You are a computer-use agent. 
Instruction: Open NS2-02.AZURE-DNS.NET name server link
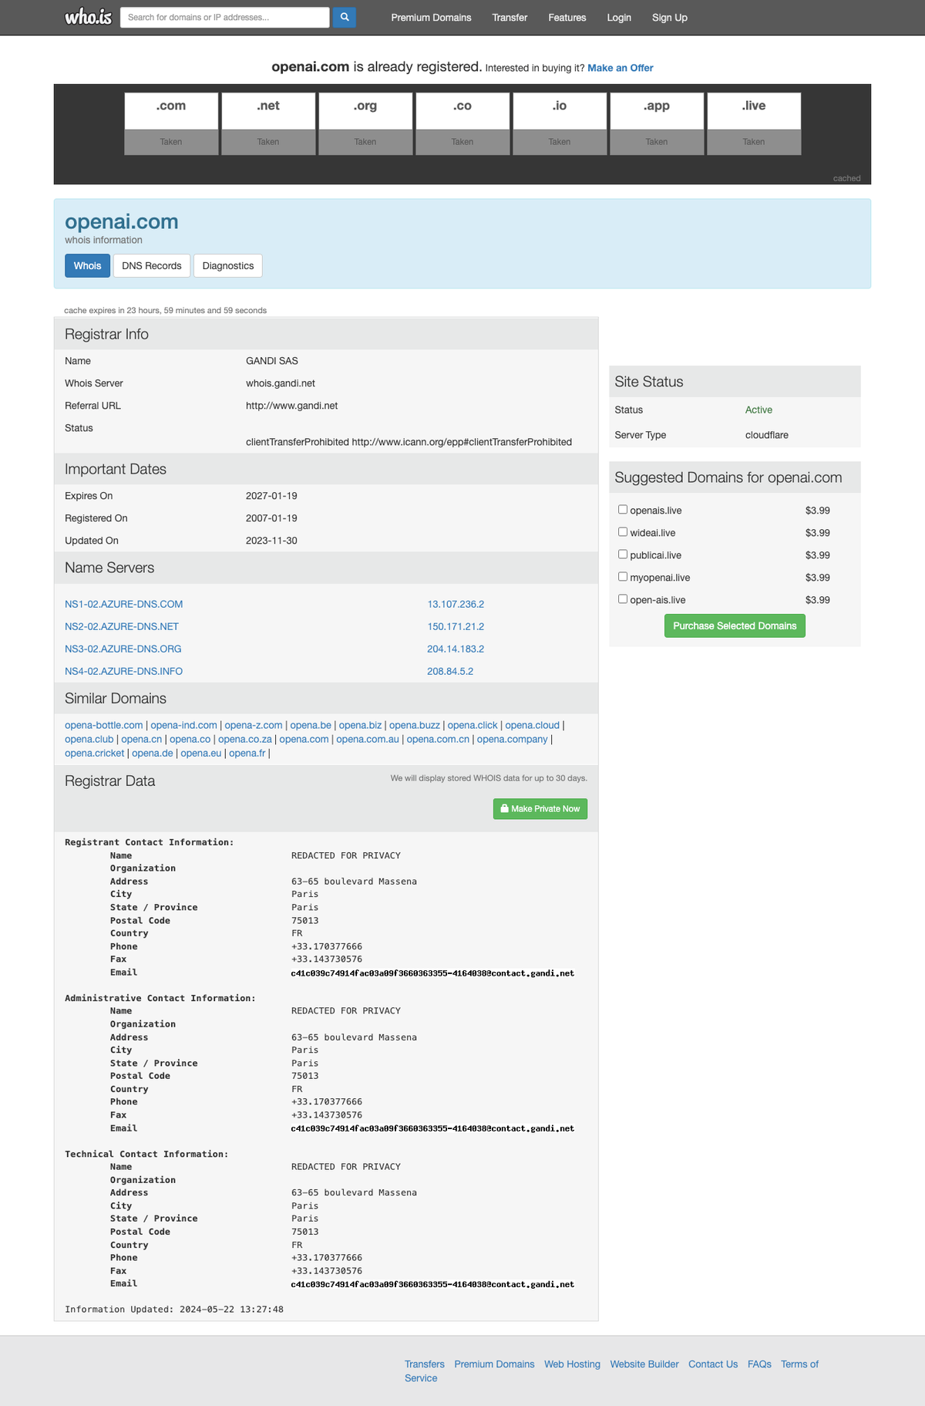point(122,626)
